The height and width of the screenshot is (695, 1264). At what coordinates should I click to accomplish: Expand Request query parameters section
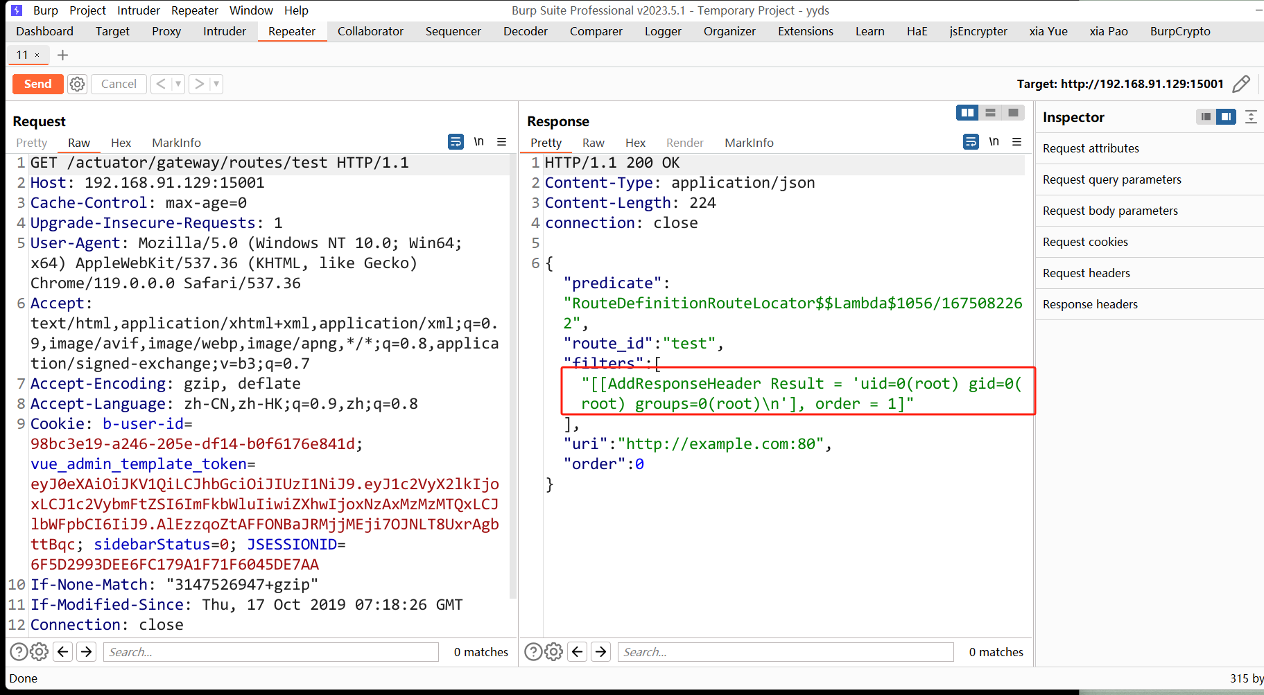point(1150,179)
